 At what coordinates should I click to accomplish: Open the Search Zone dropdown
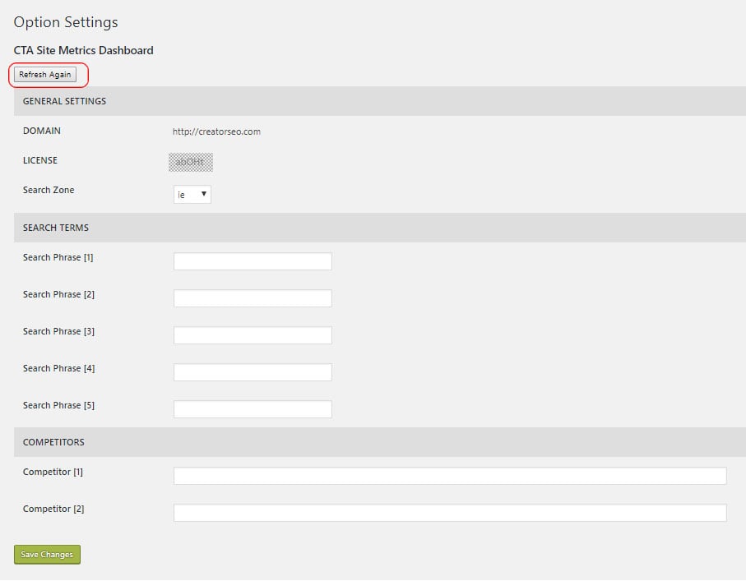tap(192, 194)
